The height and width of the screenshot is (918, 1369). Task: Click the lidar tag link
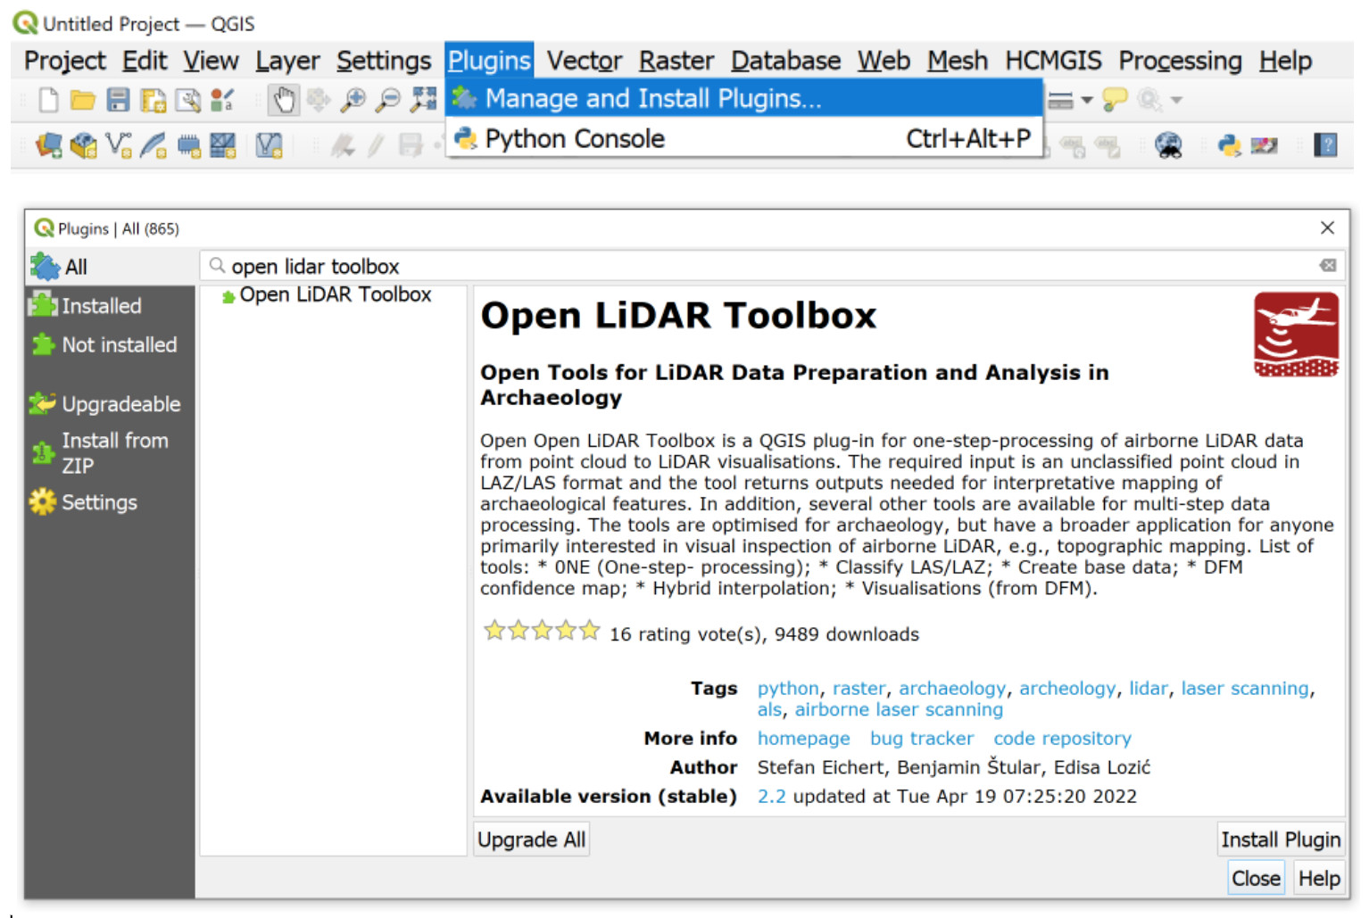point(1148,688)
